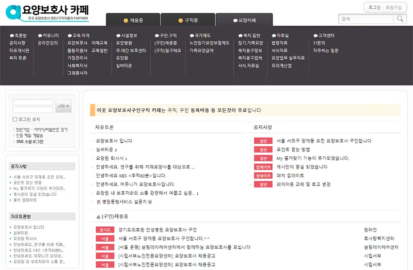Viewport: 413px width, 270px height.
Task: Select 활동지원사 in the 교육.자격 menu
Action: 77,50
